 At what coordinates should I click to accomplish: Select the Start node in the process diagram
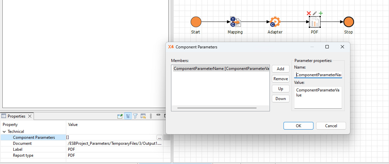[x=196, y=22]
